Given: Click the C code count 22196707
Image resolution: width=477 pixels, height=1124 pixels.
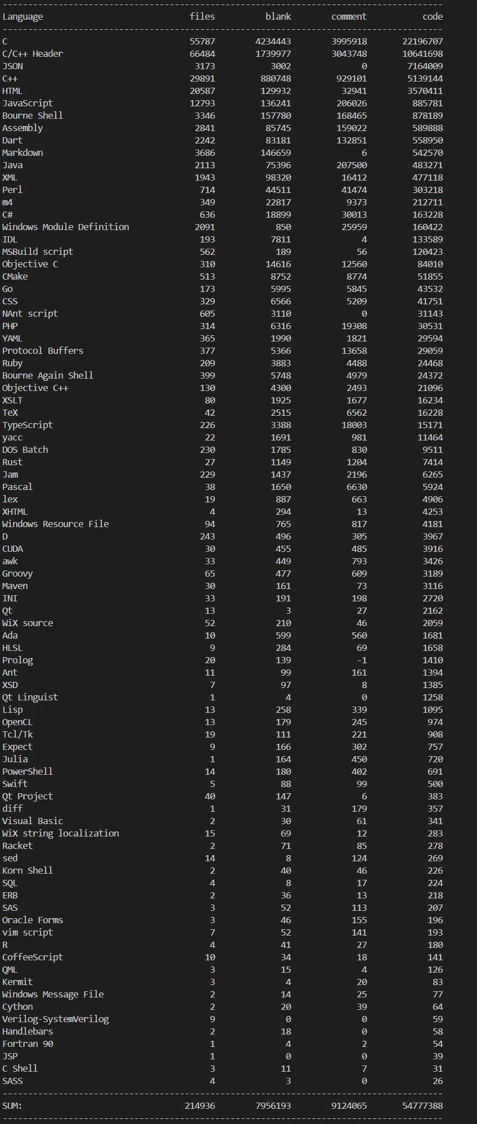Looking at the screenshot, I should tap(422, 42).
